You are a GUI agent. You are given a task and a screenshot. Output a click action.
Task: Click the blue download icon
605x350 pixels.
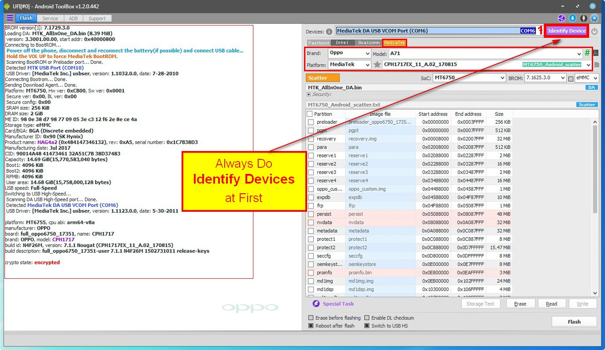click(x=572, y=18)
